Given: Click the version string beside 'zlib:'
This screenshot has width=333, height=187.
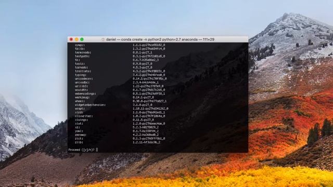Looking at the screenshot, I should pyautogui.click(x=147, y=142).
